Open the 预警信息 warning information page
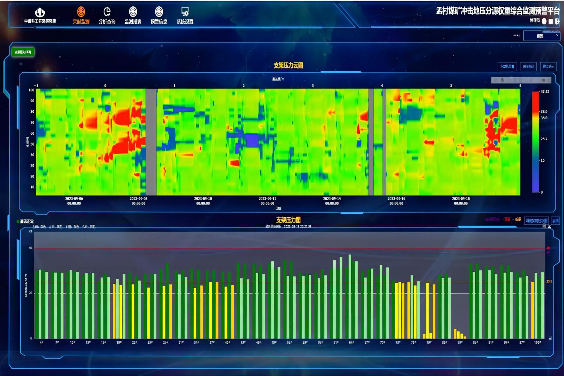Image resolution: width=564 pixels, height=376 pixels. pyautogui.click(x=159, y=15)
